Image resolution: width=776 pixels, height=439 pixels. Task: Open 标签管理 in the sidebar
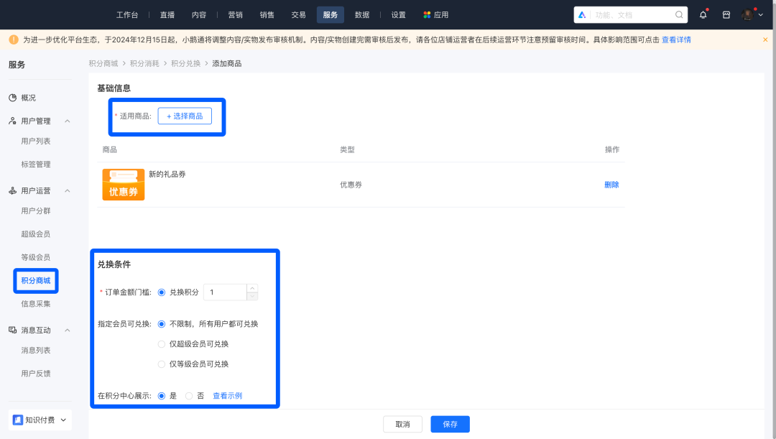point(36,165)
